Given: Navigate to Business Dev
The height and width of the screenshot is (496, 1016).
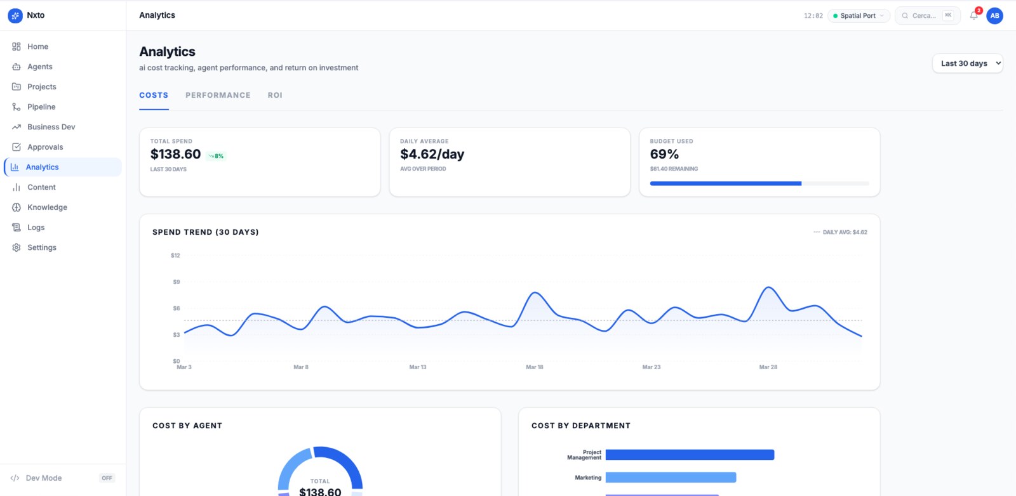Looking at the screenshot, I should point(63,127).
